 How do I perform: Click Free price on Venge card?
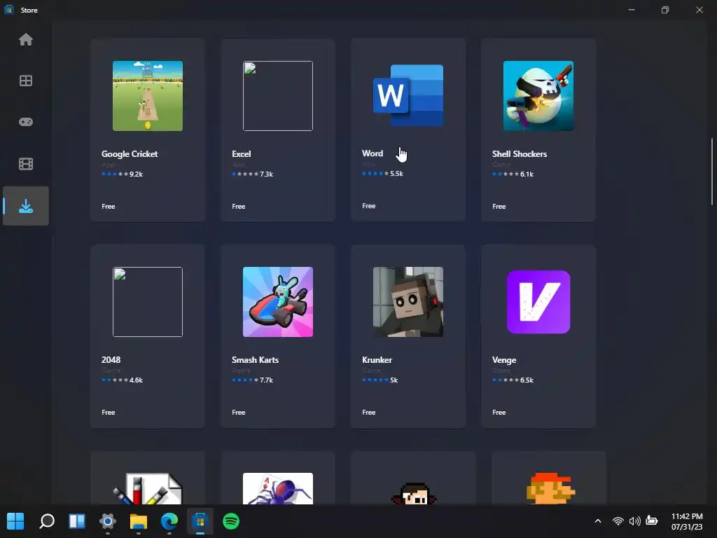click(499, 413)
